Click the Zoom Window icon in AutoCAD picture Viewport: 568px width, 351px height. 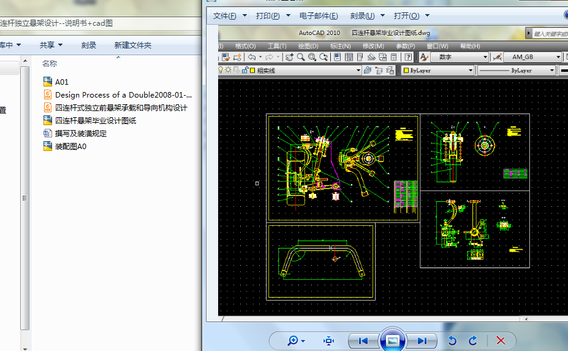pos(312,57)
